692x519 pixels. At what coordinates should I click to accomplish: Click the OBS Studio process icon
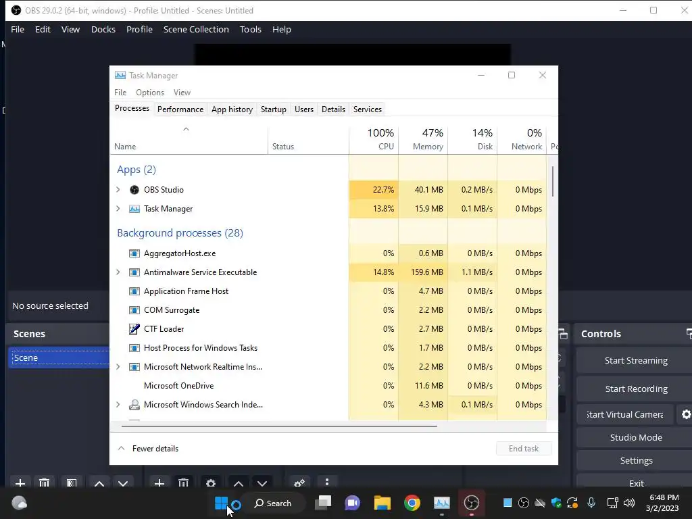coord(134,190)
